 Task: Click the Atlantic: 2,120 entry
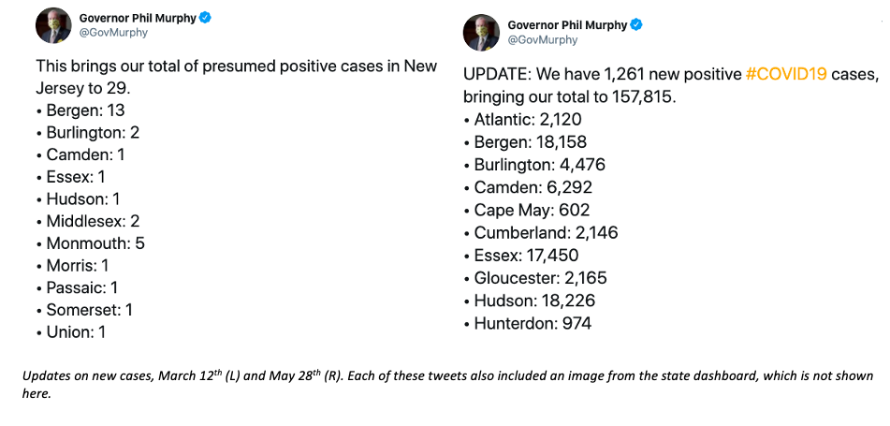point(522,119)
